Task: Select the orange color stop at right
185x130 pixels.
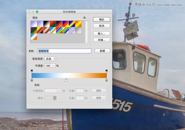Action: click(x=107, y=80)
